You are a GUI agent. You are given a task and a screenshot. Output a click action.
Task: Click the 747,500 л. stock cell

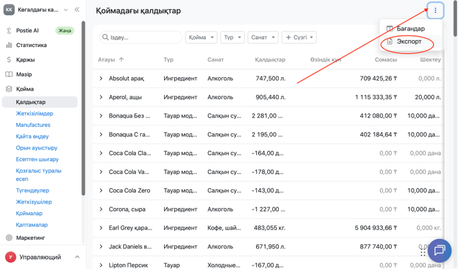click(271, 79)
